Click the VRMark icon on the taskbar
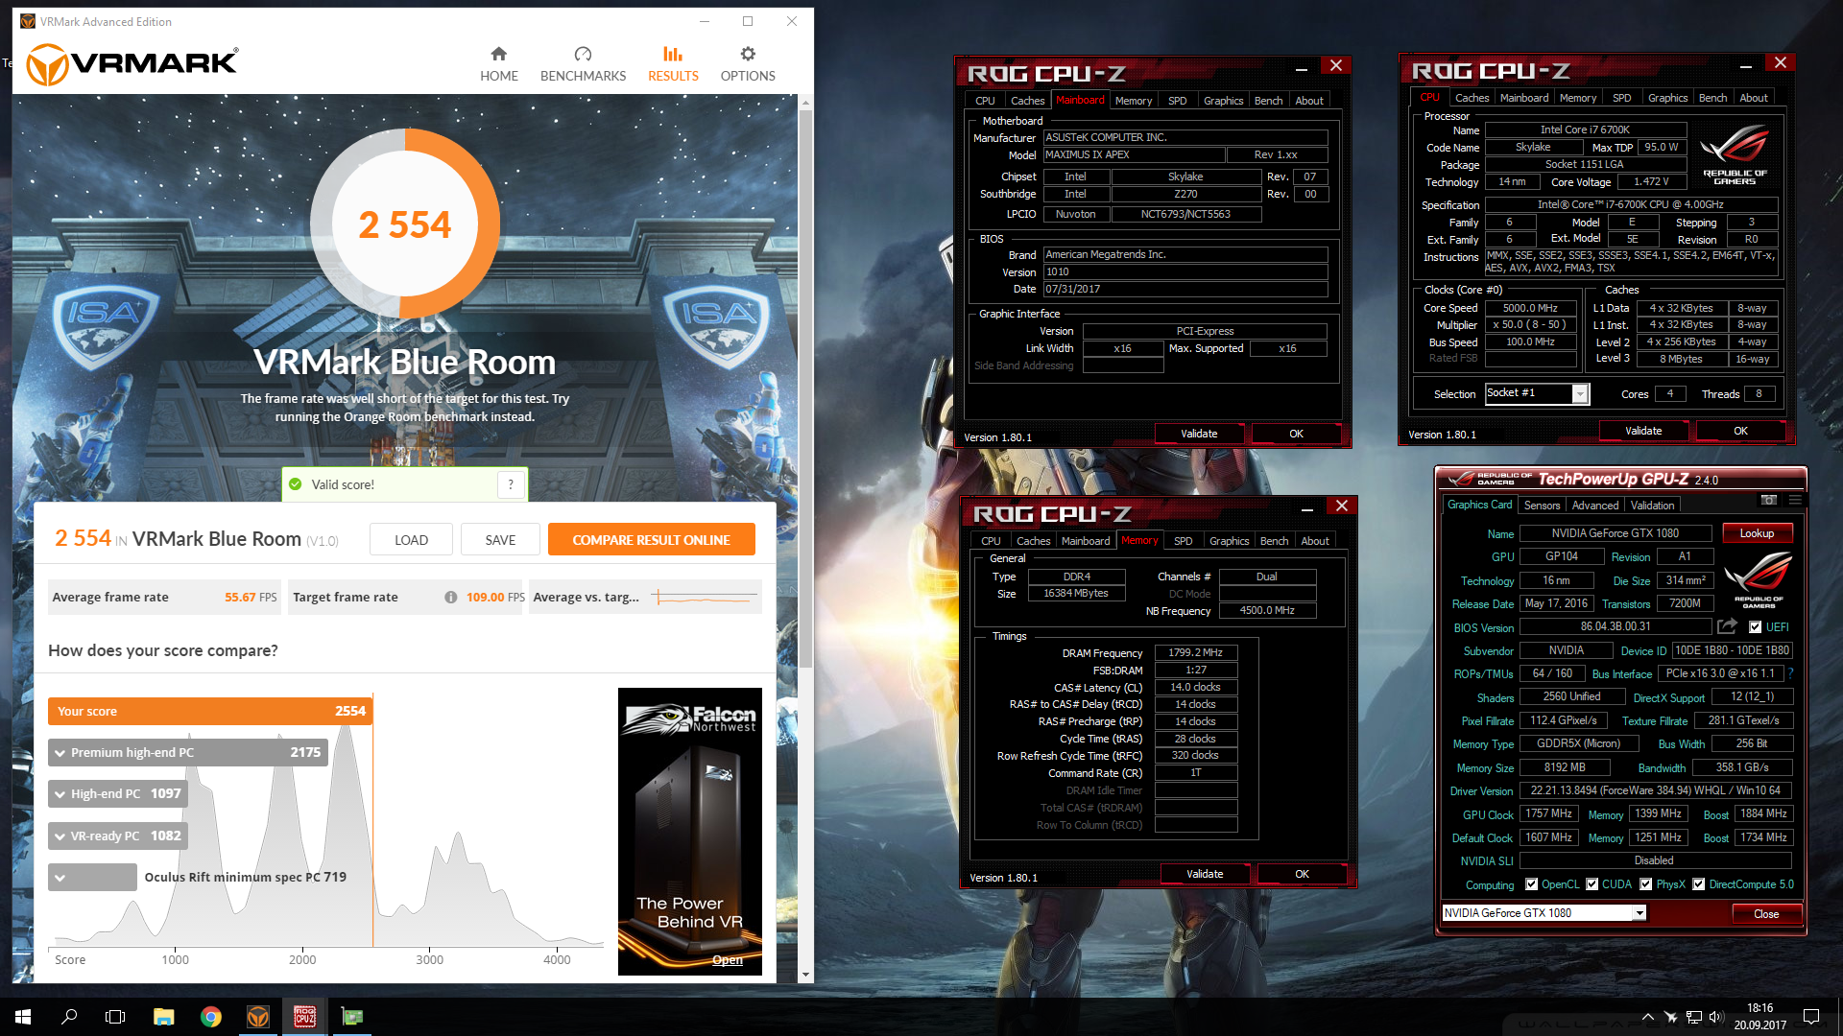 pyautogui.click(x=258, y=1017)
